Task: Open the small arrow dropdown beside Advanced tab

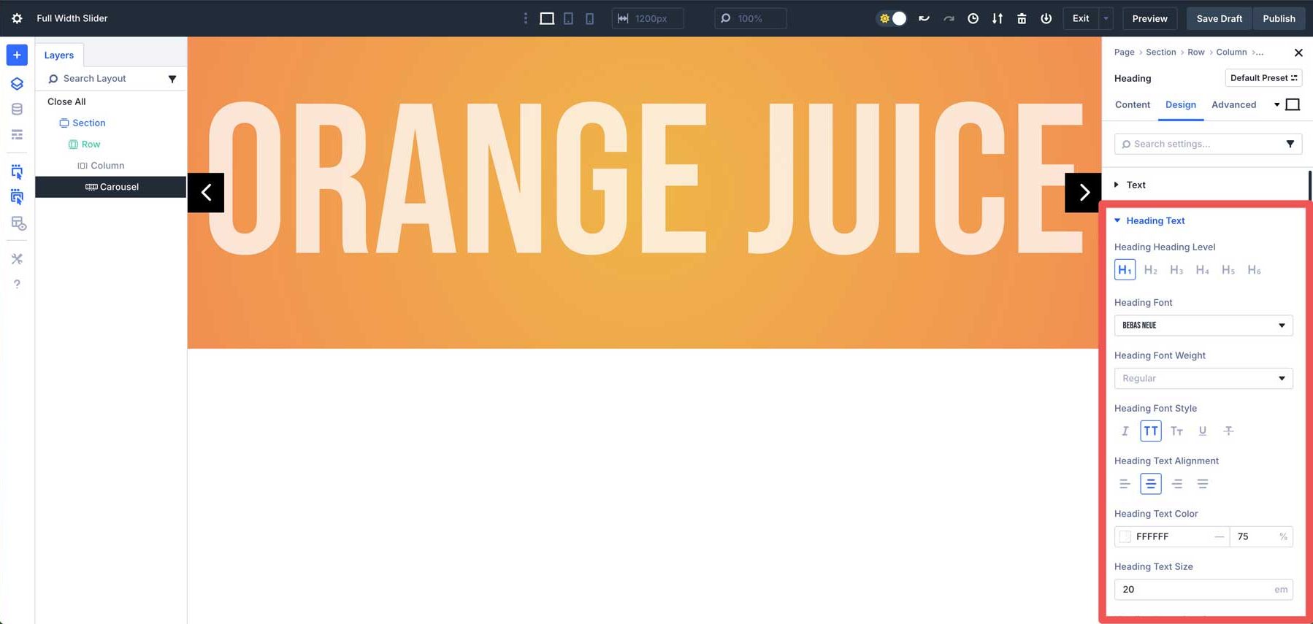Action: [x=1276, y=104]
